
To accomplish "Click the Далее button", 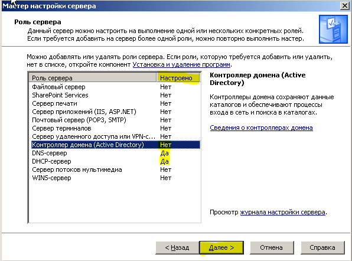I will coord(221,247).
